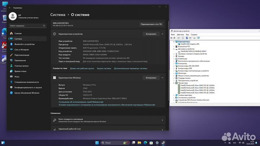The width and height of the screenshot is (260, 146).
Task: Open 'Дополнительные параметры системы' link
Action: click(x=130, y=68)
